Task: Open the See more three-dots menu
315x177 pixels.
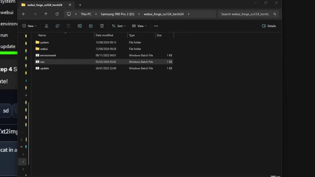Action: click(x=156, y=26)
